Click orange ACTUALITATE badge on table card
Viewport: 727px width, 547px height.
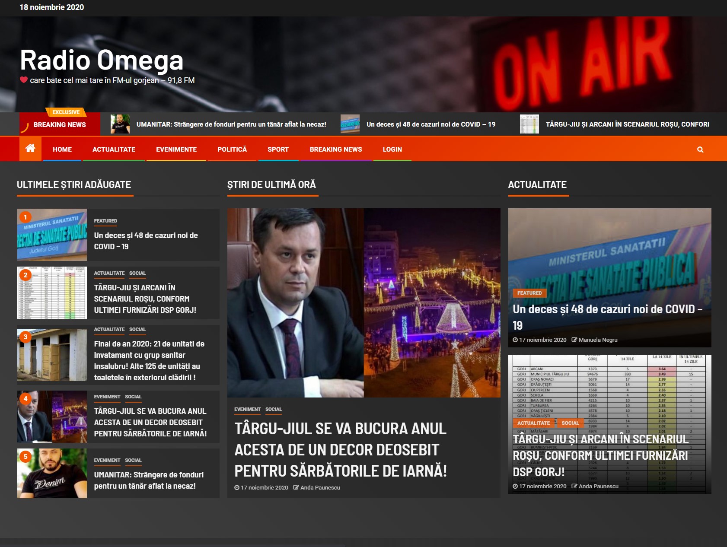pyautogui.click(x=534, y=423)
